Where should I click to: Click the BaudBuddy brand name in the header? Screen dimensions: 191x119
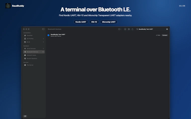point(18,6)
